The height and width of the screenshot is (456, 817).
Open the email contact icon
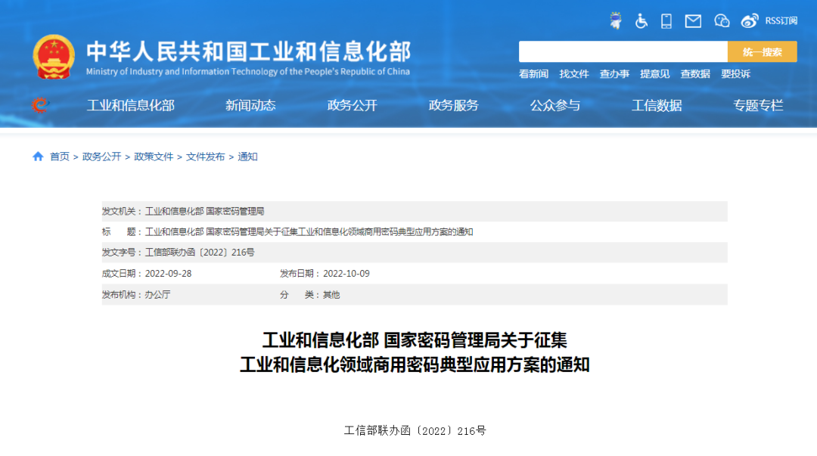[x=692, y=21]
